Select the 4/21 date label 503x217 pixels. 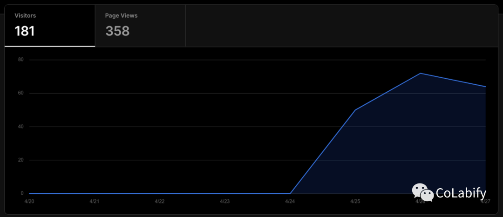94,202
